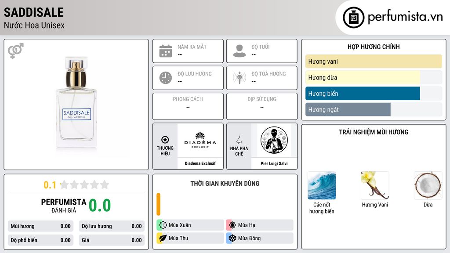Click the SADDISALE title heading
This screenshot has width=450, height=253.
33,12
